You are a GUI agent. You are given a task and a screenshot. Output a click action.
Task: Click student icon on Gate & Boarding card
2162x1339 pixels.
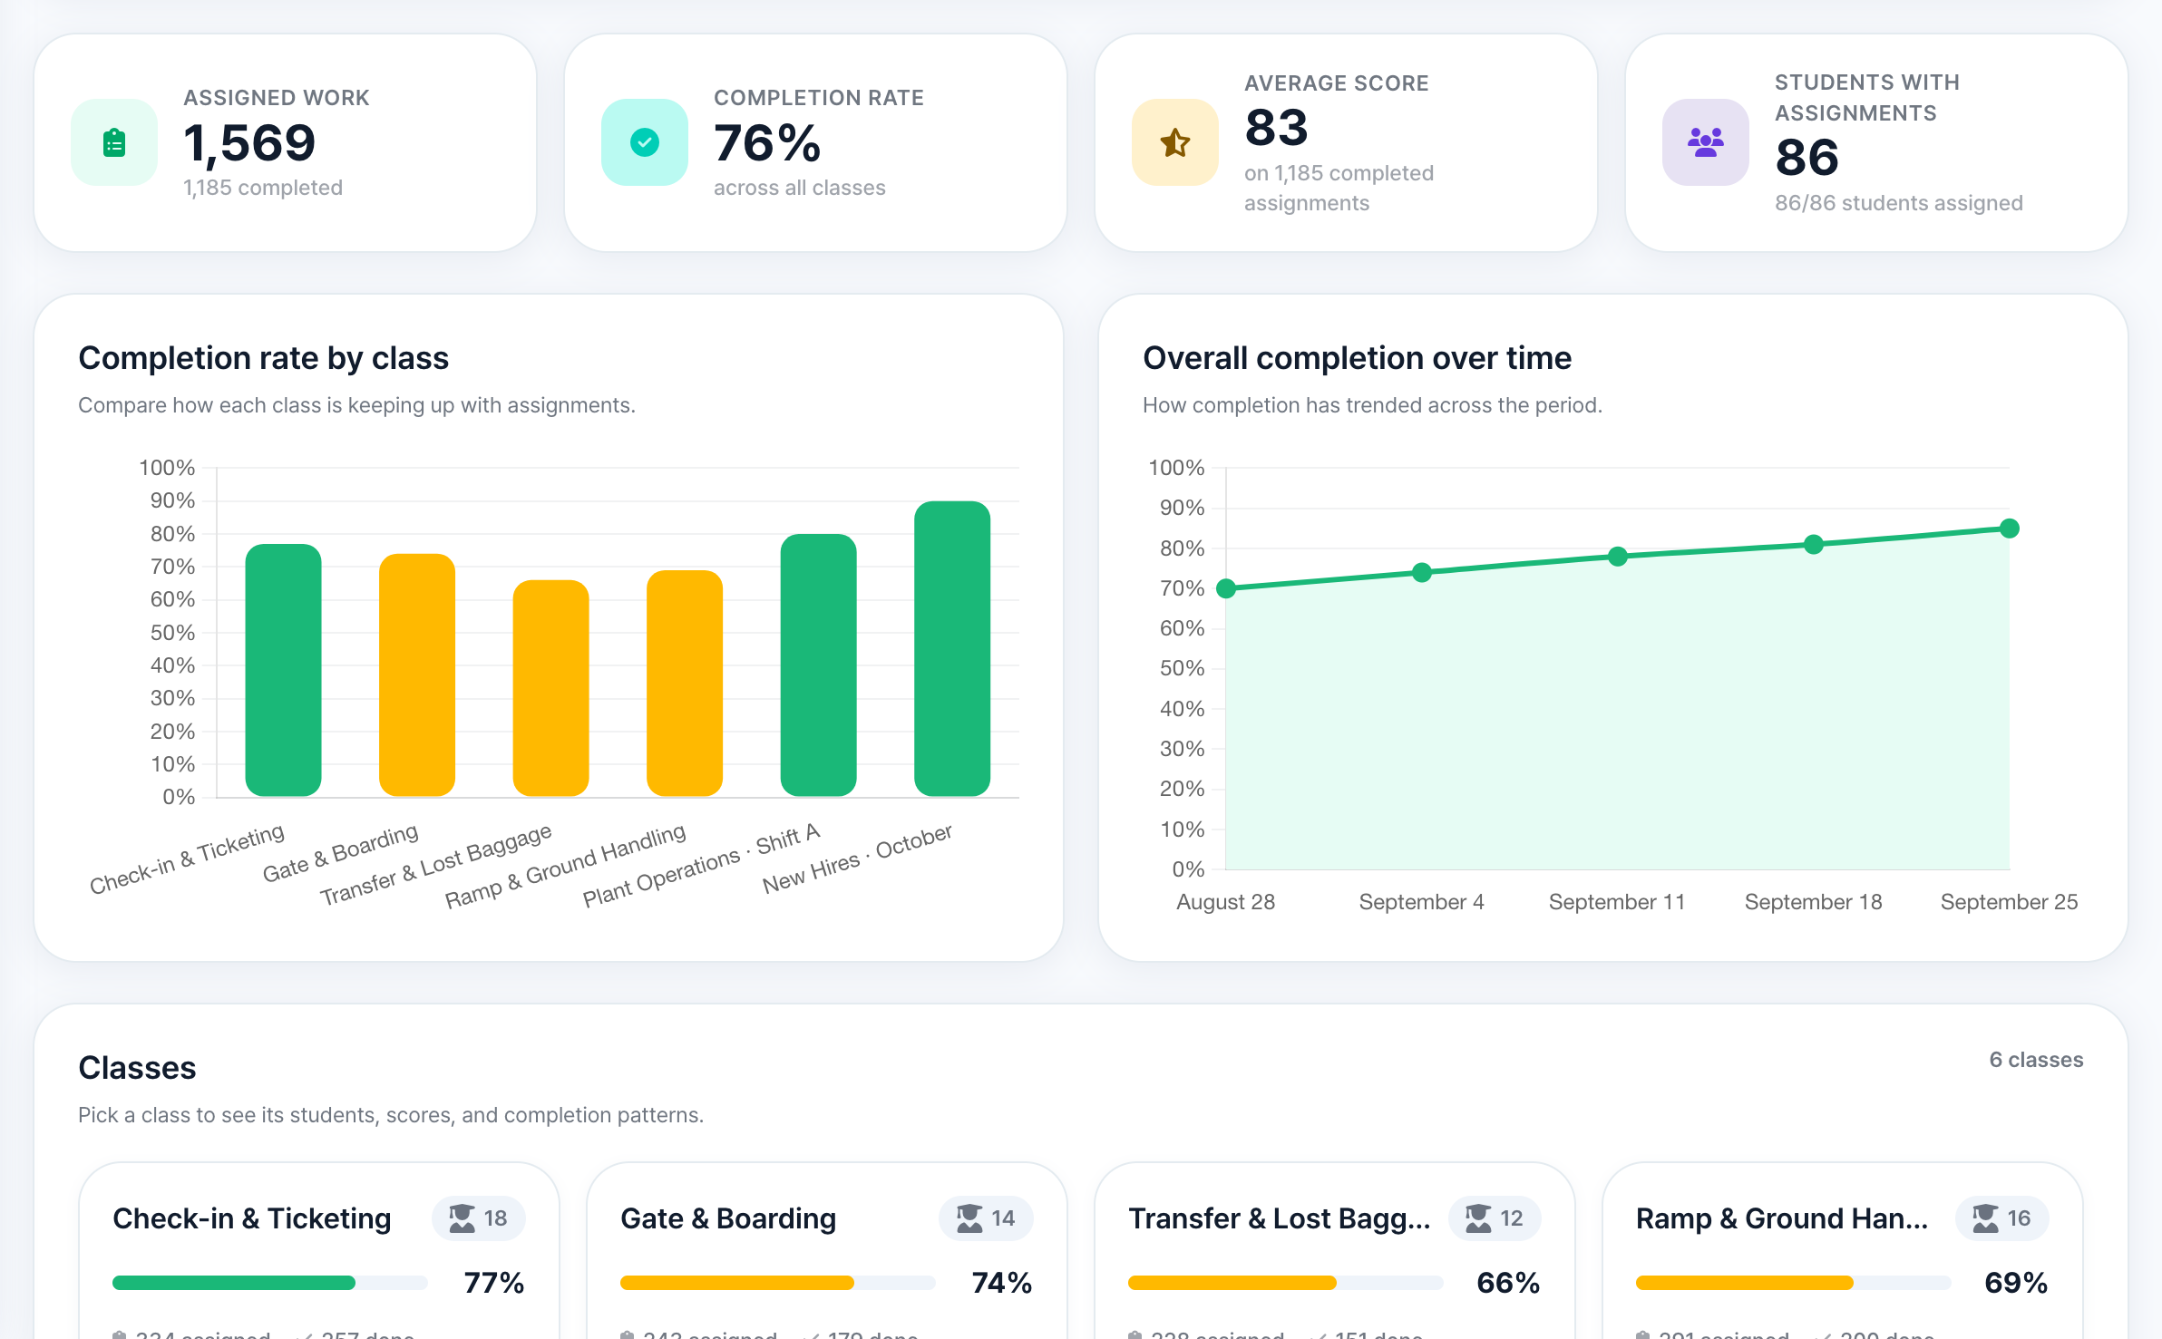(969, 1218)
